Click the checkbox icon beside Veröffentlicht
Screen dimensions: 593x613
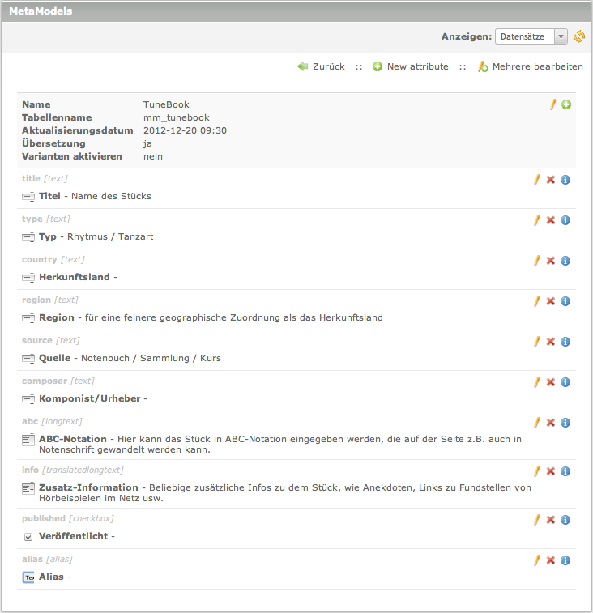pos(28,537)
